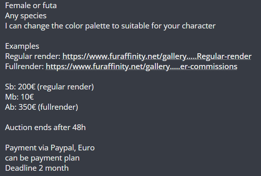
Task: Click the 'Sb: 200€' starting bid line
Action: pos(20,87)
